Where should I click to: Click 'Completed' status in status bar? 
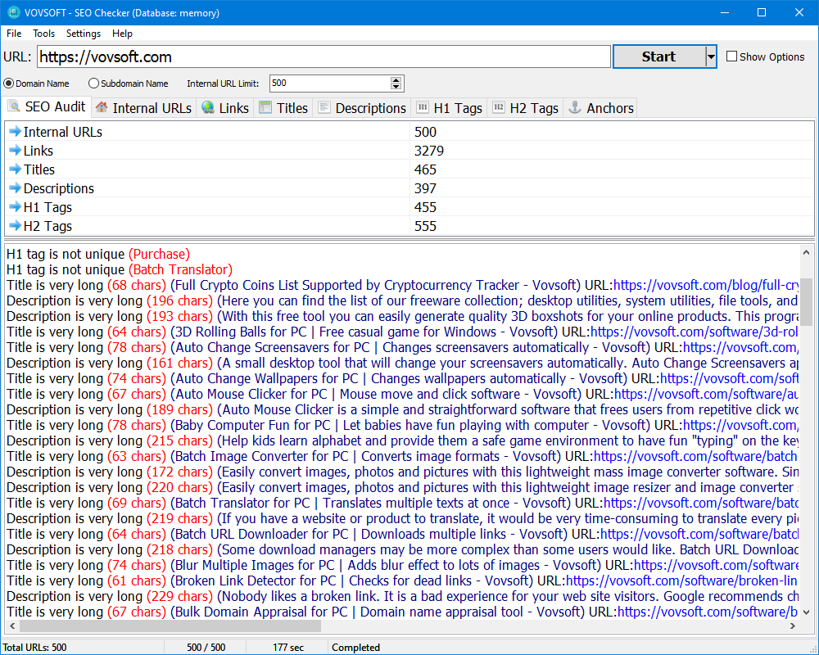click(355, 647)
